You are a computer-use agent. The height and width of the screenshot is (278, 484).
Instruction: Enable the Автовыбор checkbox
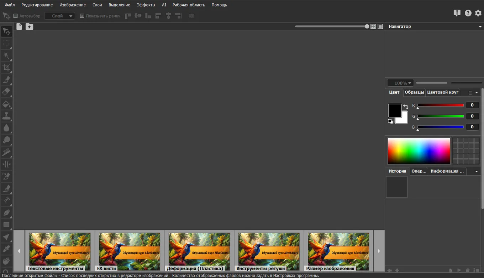[15, 16]
